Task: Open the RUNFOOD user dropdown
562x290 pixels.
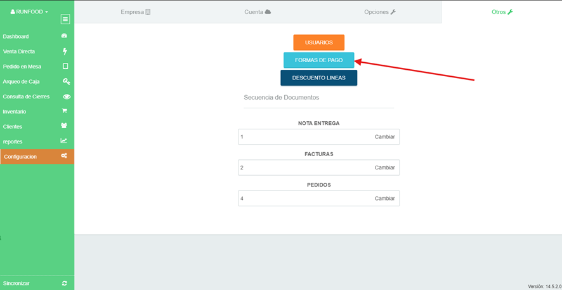Action: [x=29, y=12]
